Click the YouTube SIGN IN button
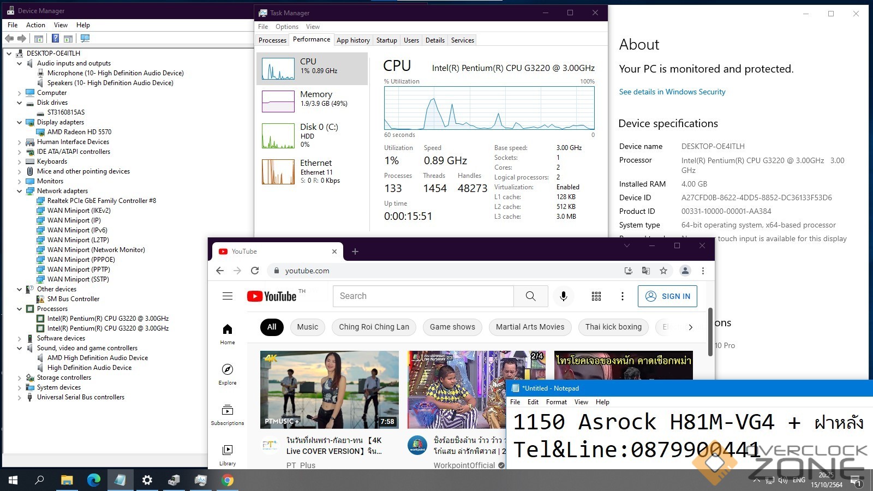This screenshot has width=873, height=491. (668, 296)
